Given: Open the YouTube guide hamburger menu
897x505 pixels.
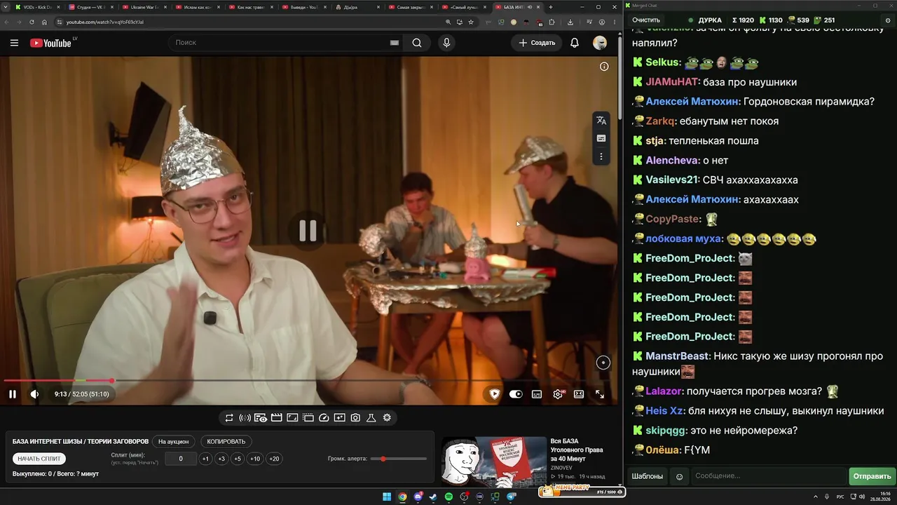Looking at the screenshot, I should pyautogui.click(x=14, y=43).
